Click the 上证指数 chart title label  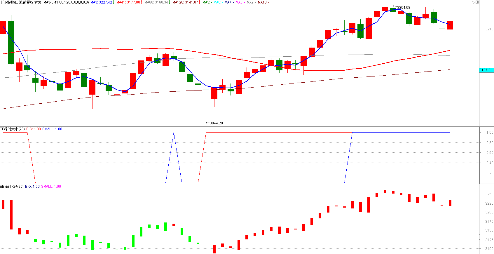click(x=7, y=2)
